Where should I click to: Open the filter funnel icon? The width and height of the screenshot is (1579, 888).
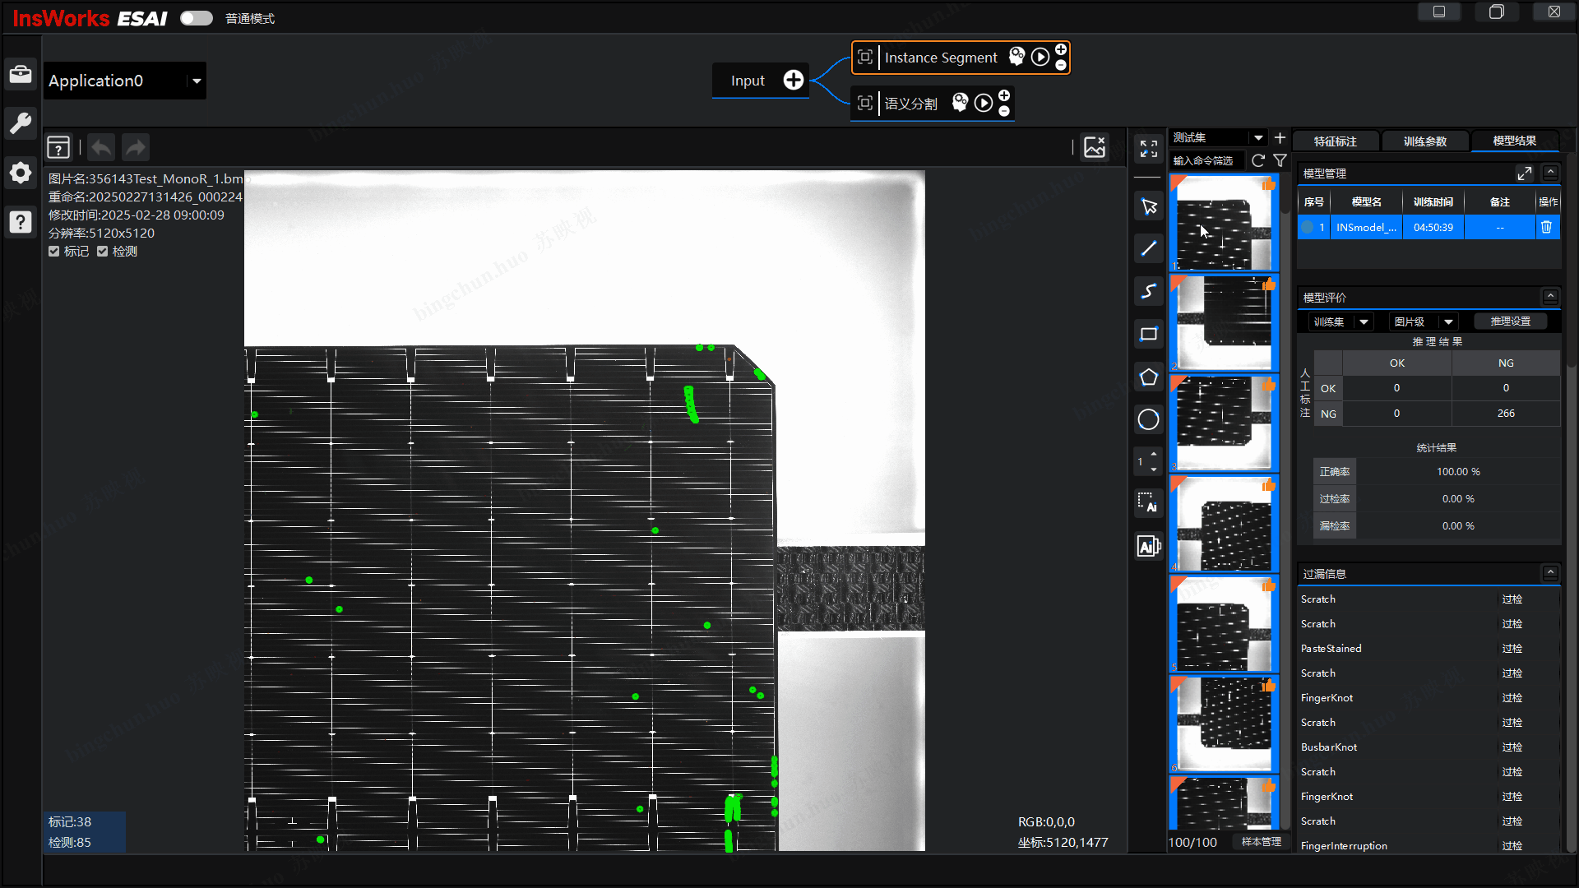click(1280, 160)
